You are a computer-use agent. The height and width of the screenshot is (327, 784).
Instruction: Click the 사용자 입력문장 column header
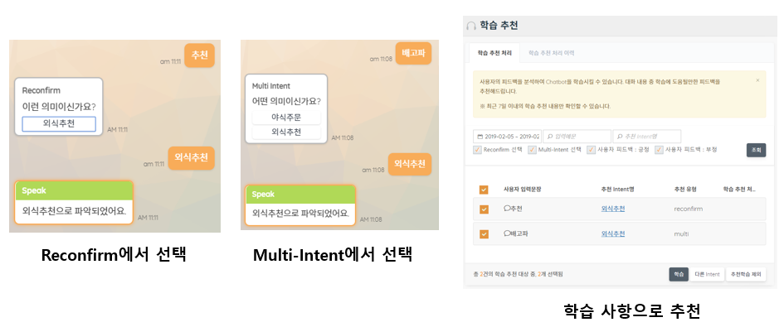click(522, 190)
